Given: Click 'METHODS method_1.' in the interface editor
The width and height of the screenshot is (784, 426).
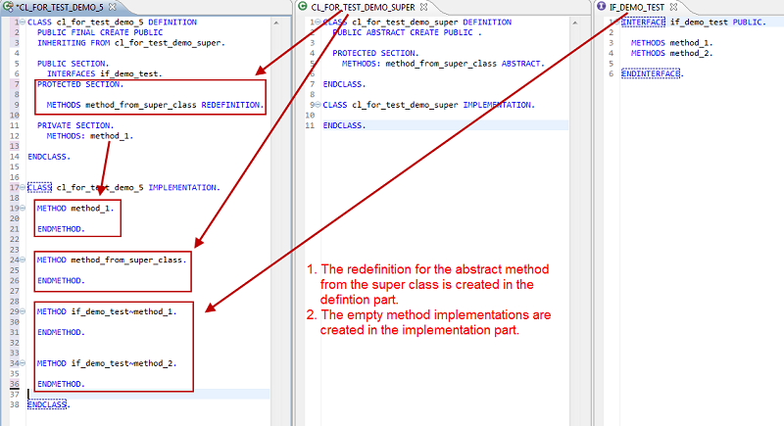Looking at the screenshot, I should coord(672,43).
